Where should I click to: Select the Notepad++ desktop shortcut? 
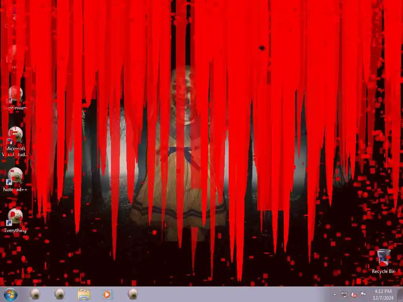tap(15, 180)
